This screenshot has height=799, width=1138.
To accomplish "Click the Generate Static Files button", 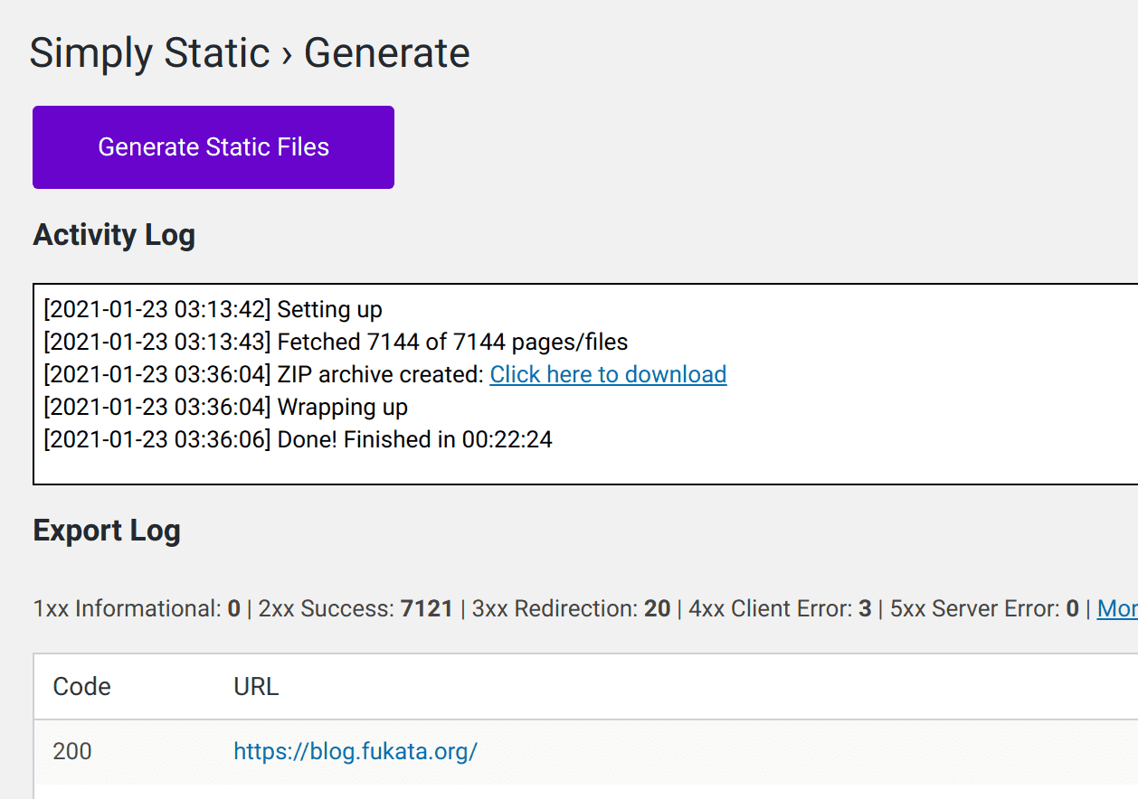I will point(213,147).
